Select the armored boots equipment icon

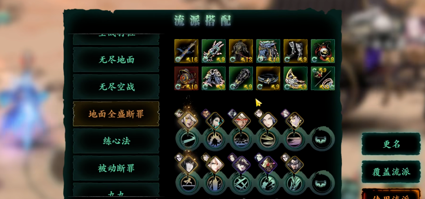(x=295, y=51)
